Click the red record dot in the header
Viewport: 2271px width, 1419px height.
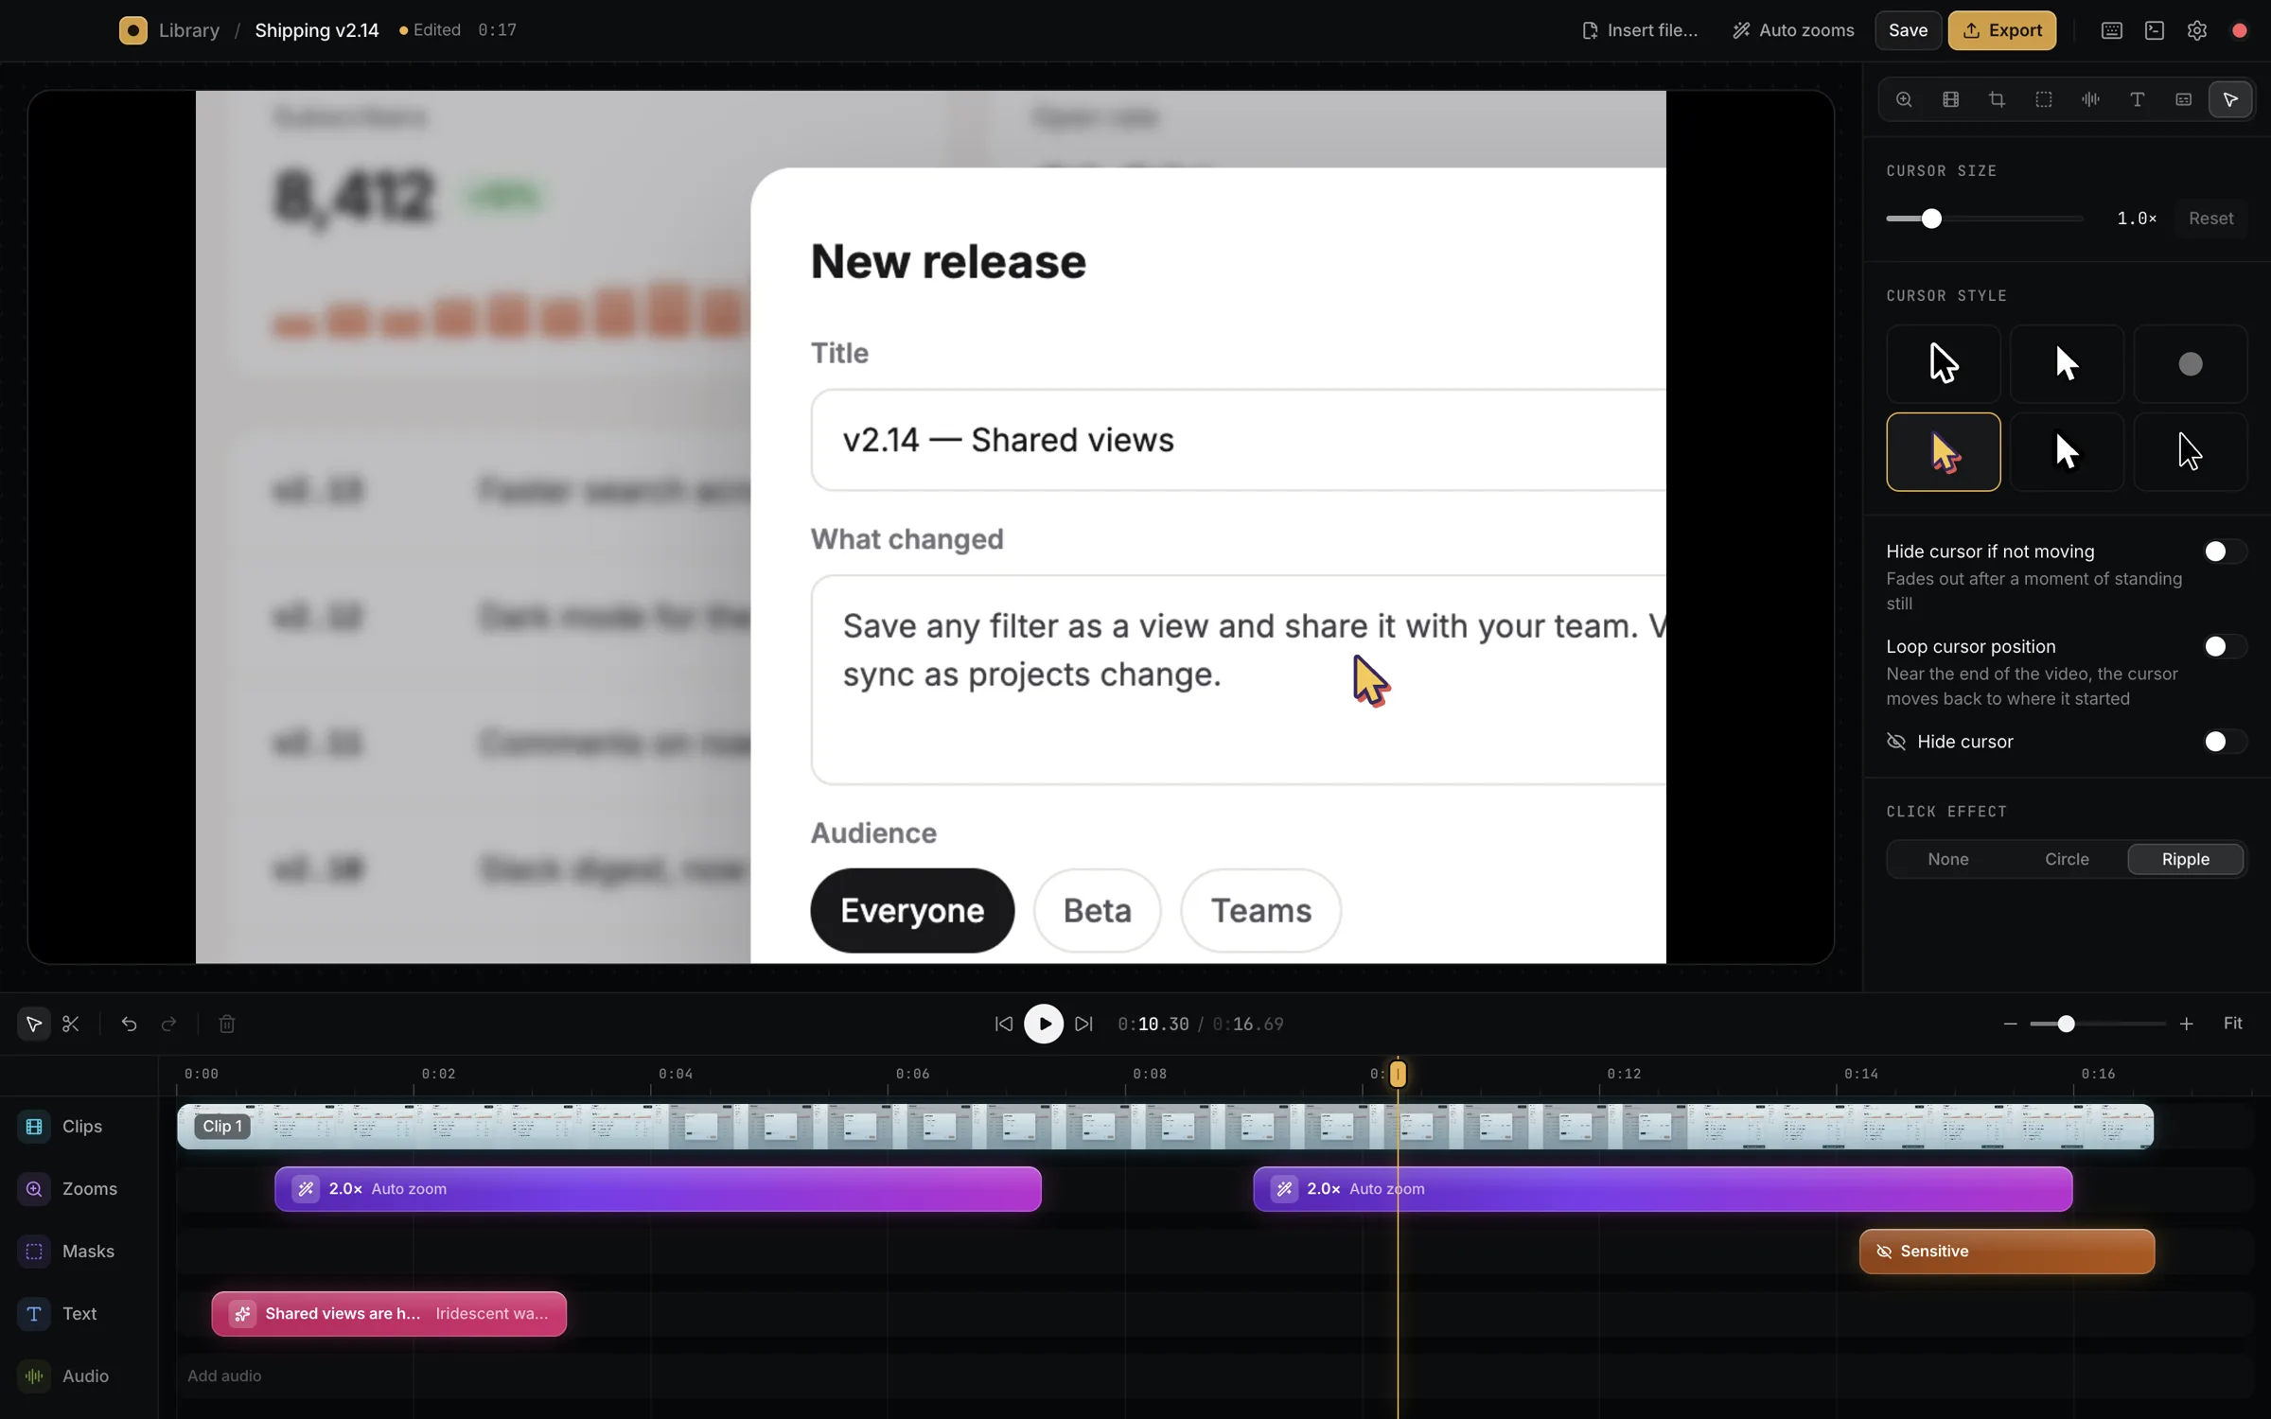(x=2240, y=30)
